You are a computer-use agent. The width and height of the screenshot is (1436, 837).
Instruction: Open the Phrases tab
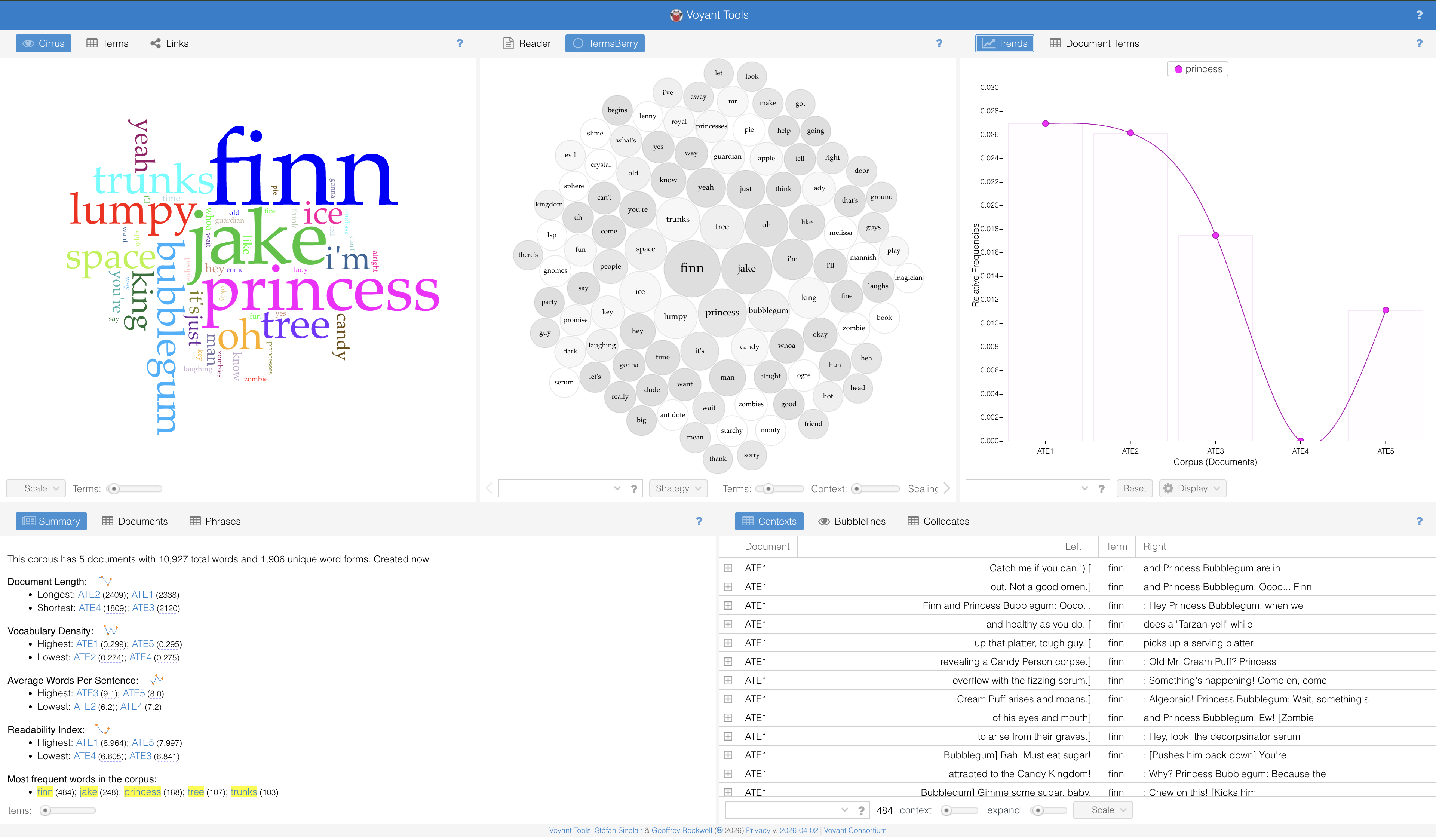(x=215, y=521)
